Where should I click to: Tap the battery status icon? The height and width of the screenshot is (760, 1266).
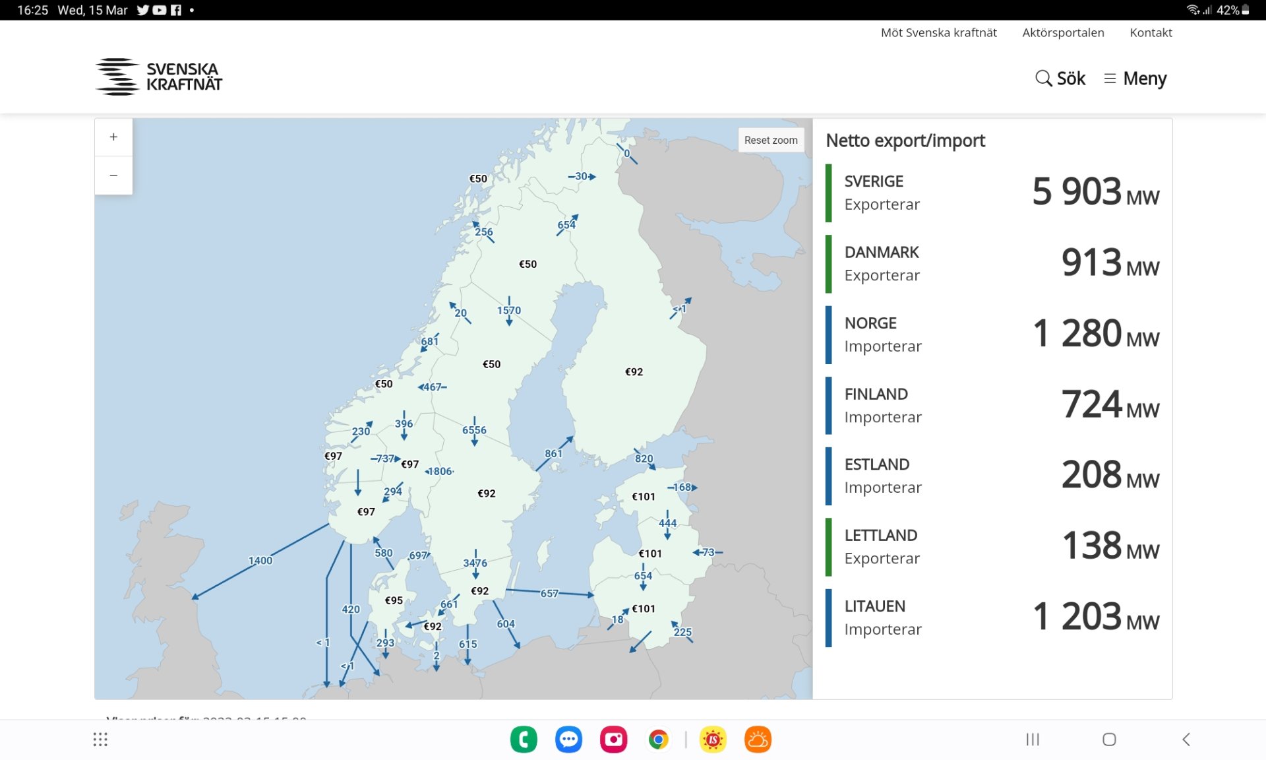coord(1246,10)
